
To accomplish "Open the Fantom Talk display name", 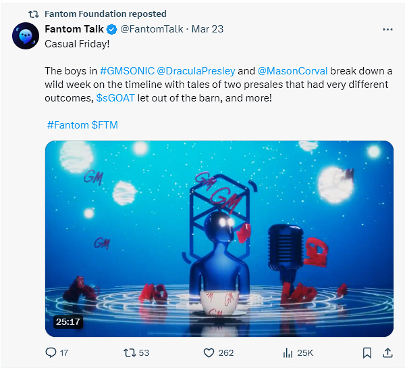I will coord(74,29).
